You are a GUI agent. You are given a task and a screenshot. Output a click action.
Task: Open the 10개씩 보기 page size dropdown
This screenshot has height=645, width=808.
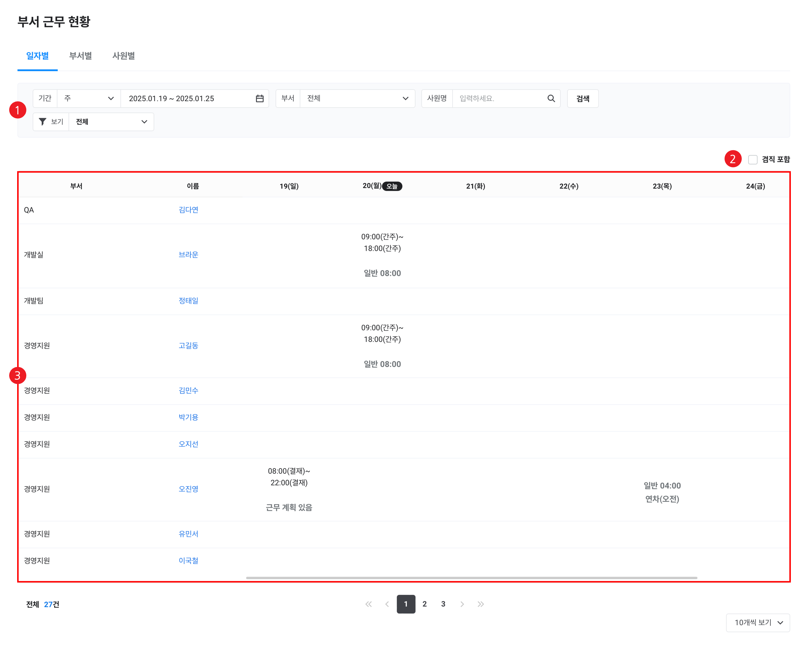coord(758,623)
